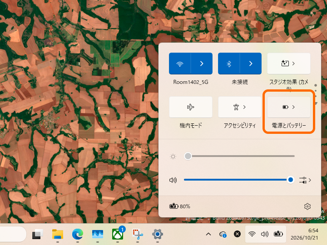Open Snipping Tool from taskbar

138,235
